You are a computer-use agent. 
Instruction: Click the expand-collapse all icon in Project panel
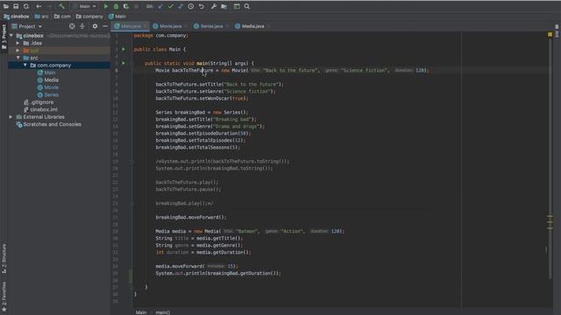click(82, 26)
